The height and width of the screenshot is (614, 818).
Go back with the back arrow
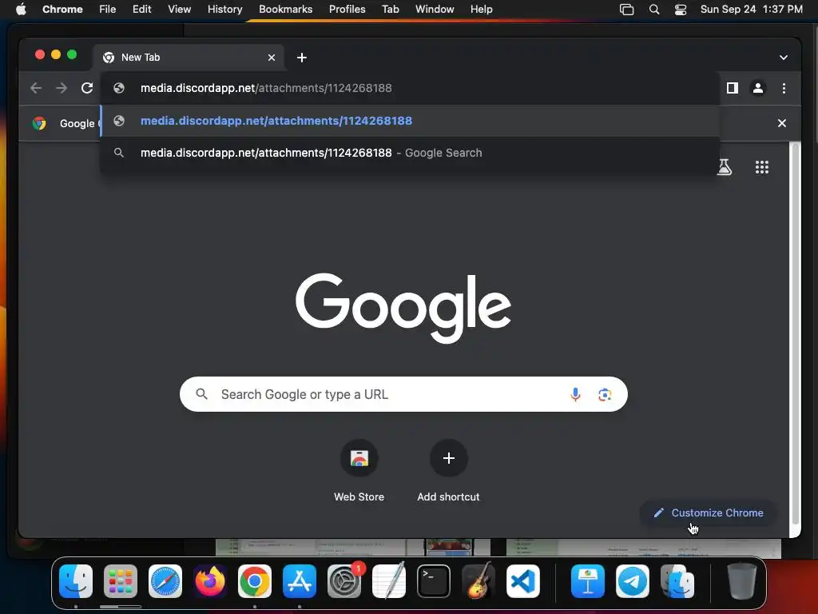tap(36, 88)
